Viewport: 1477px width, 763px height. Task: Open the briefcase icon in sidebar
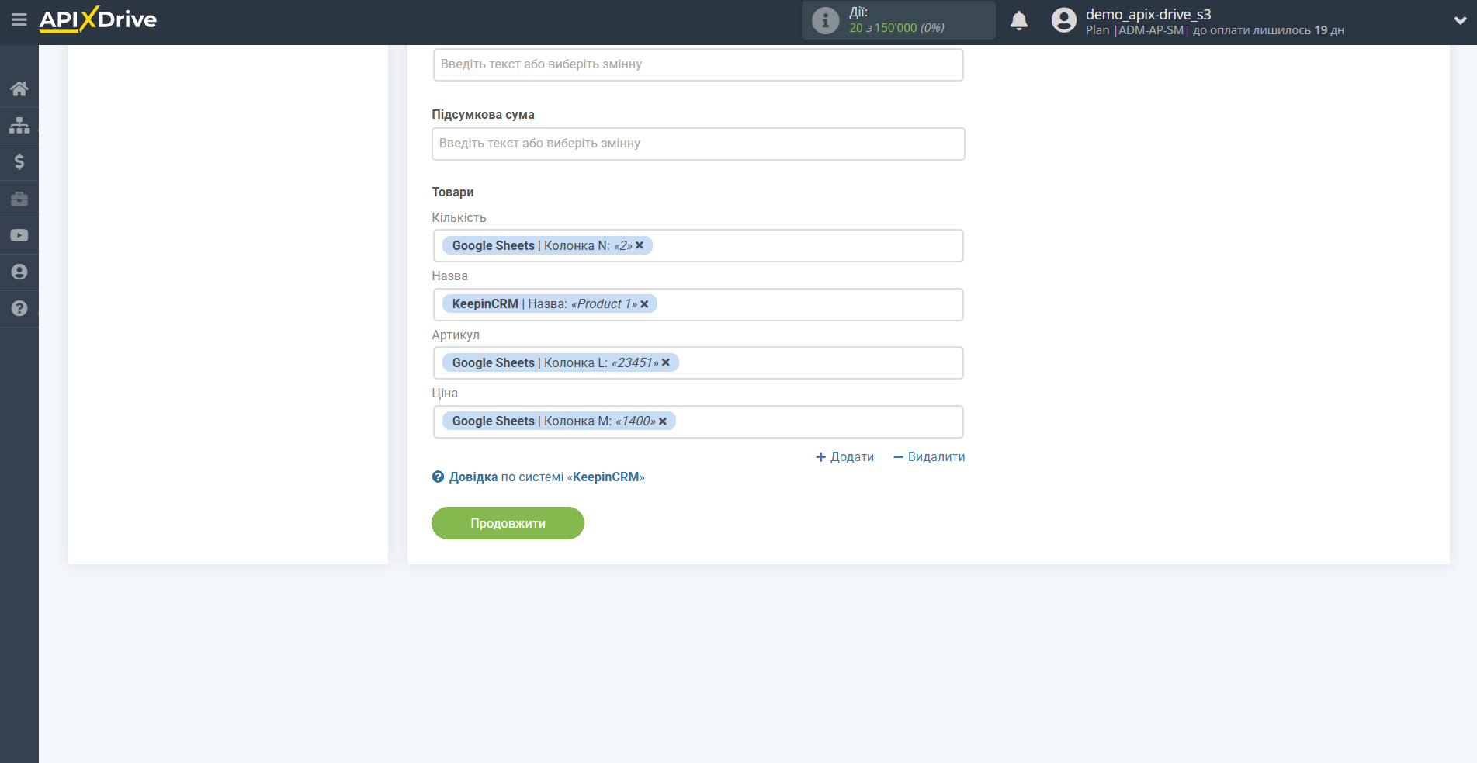point(19,199)
